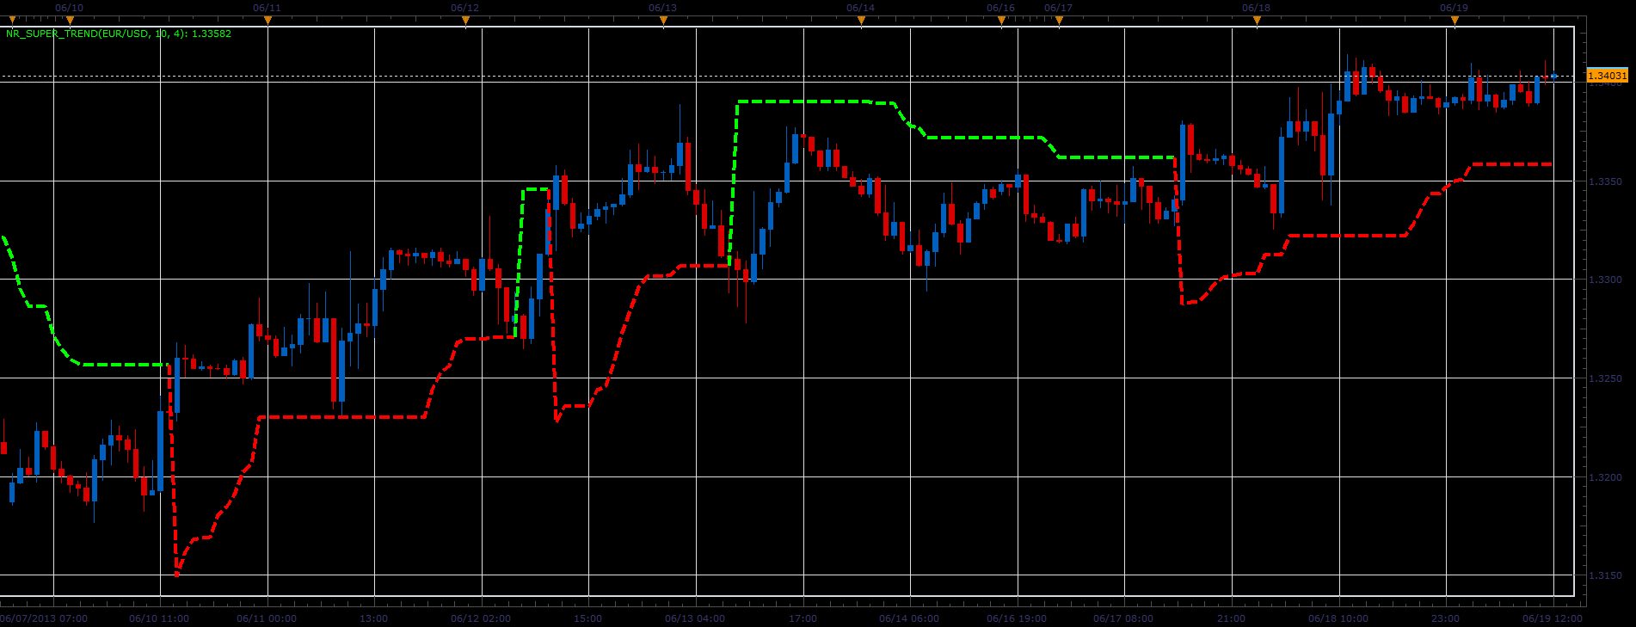
Task: Click the orange day marker under 06/19
Action: 1455,21
